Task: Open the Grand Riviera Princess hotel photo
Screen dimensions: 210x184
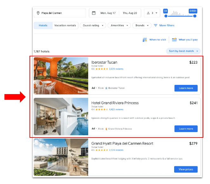Action: (61, 117)
